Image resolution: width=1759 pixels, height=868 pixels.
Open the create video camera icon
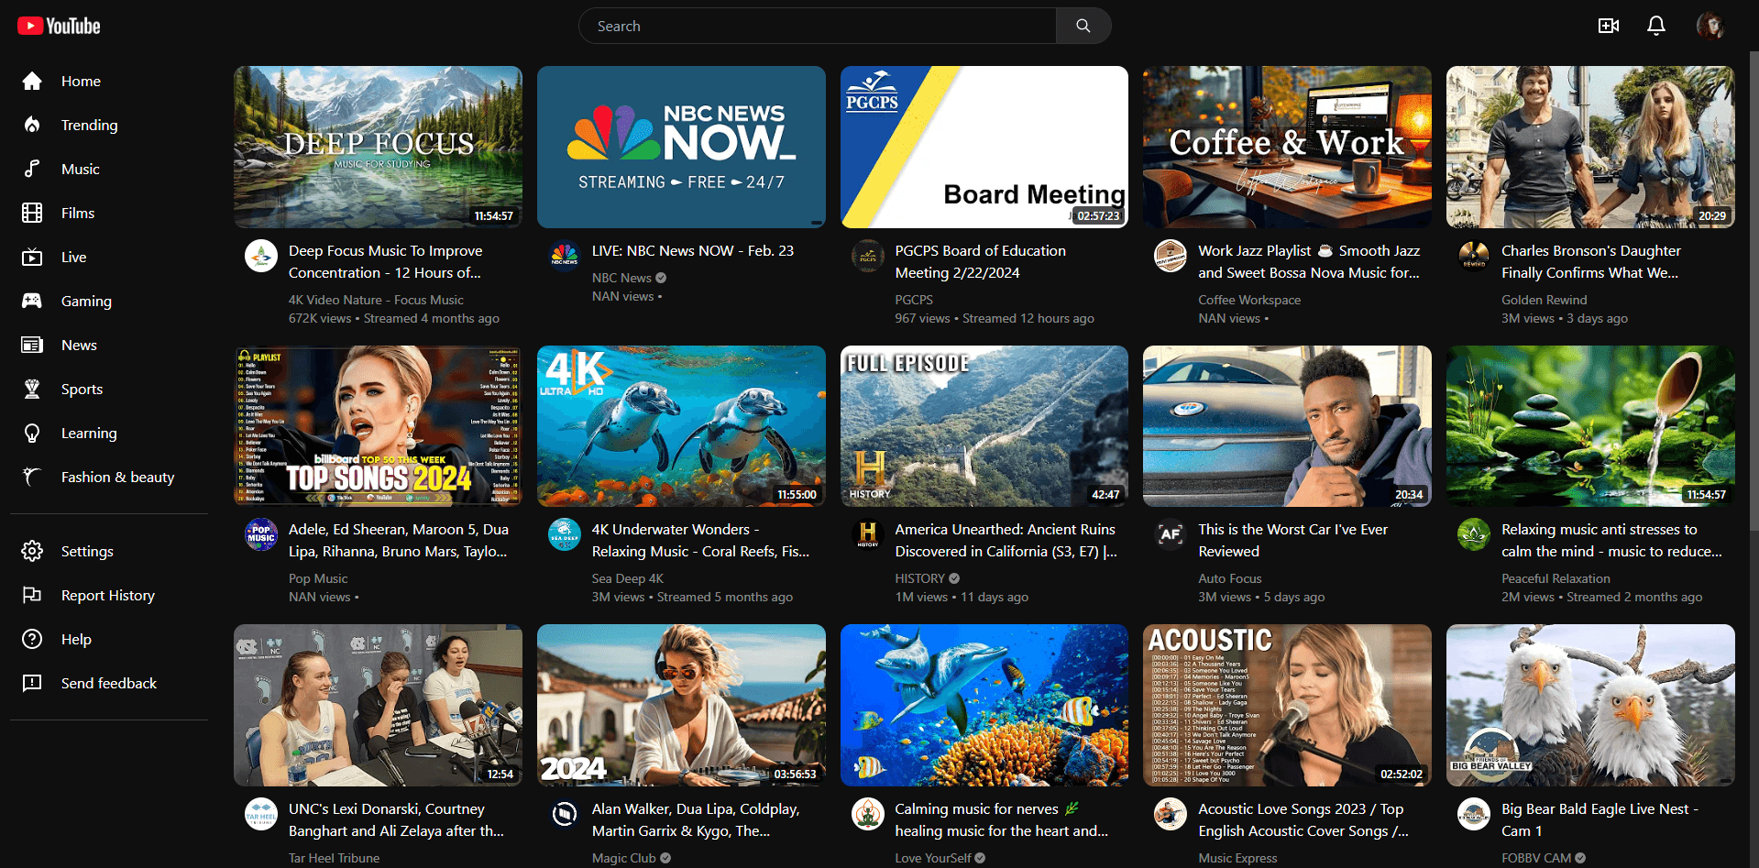(1609, 26)
